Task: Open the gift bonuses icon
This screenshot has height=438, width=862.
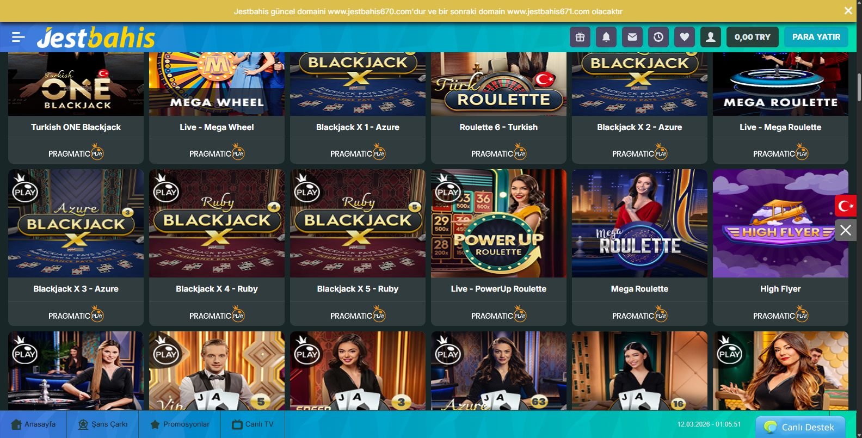Action: 580,37
